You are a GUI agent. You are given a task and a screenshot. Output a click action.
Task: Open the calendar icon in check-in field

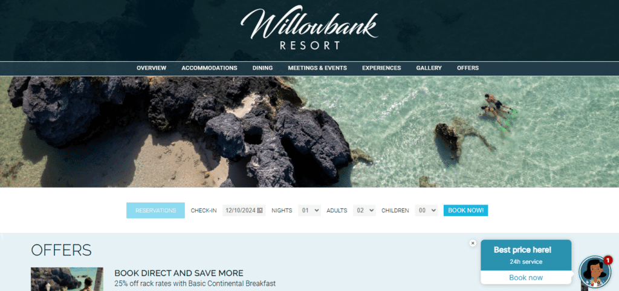(x=260, y=211)
